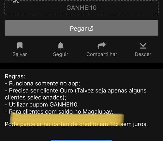Image resolution: width=163 pixels, height=141 pixels.
Task: Select the Compartilhar label
Action: (x=102, y=54)
